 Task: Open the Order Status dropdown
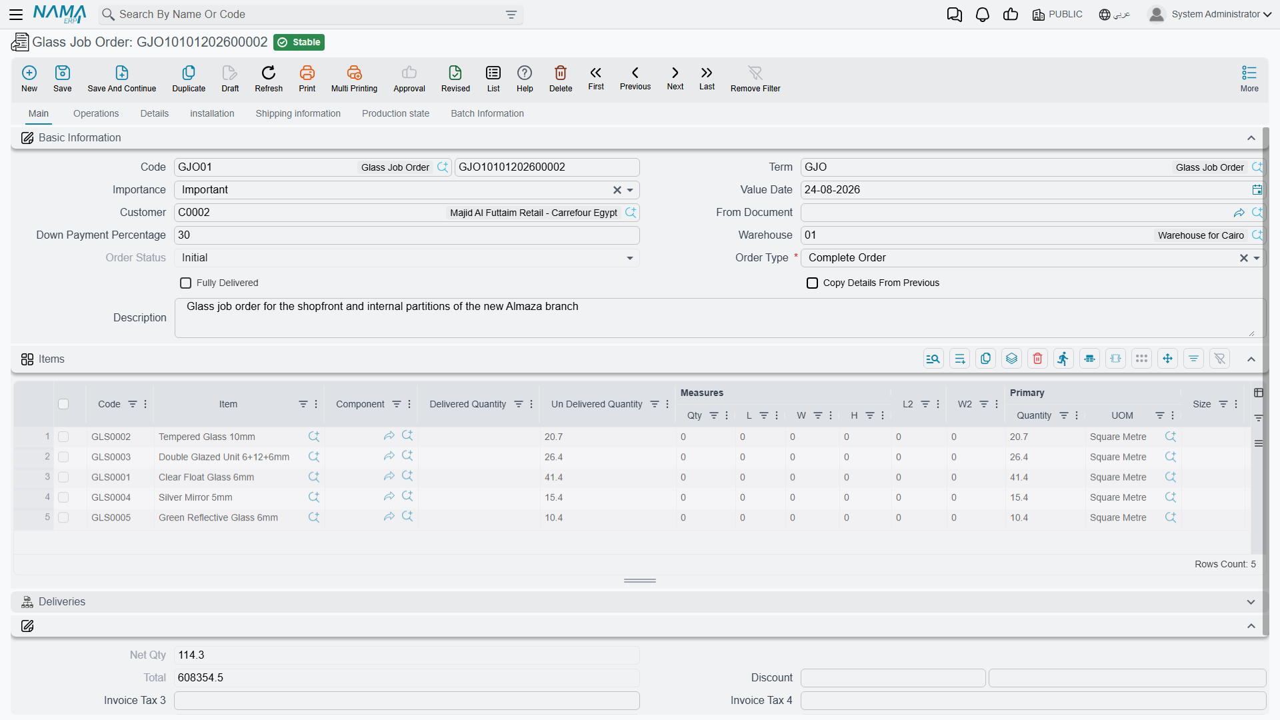click(630, 258)
